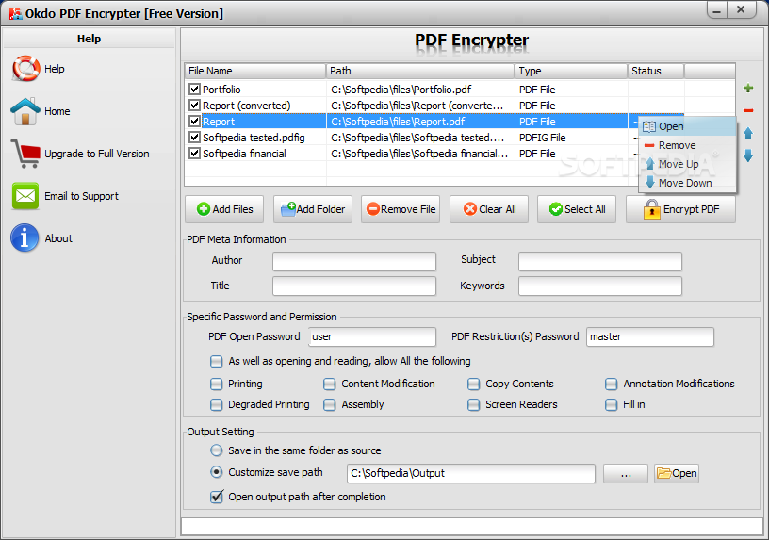Uncheck Softpedia tested.pdfig checkbox

pyautogui.click(x=195, y=138)
